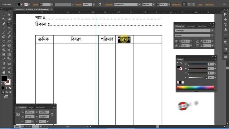The width and height of the screenshot is (229, 129).
Task: Open stroke color dropdown in control bar
Action: pyautogui.click(x=29, y=4)
